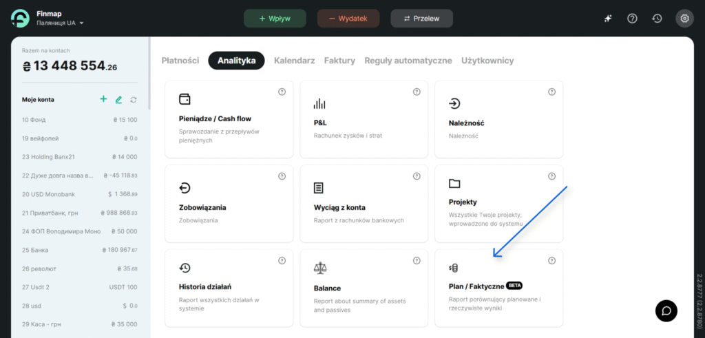Go to Reguły automatyczne tab

pyautogui.click(x=408, y=61)
